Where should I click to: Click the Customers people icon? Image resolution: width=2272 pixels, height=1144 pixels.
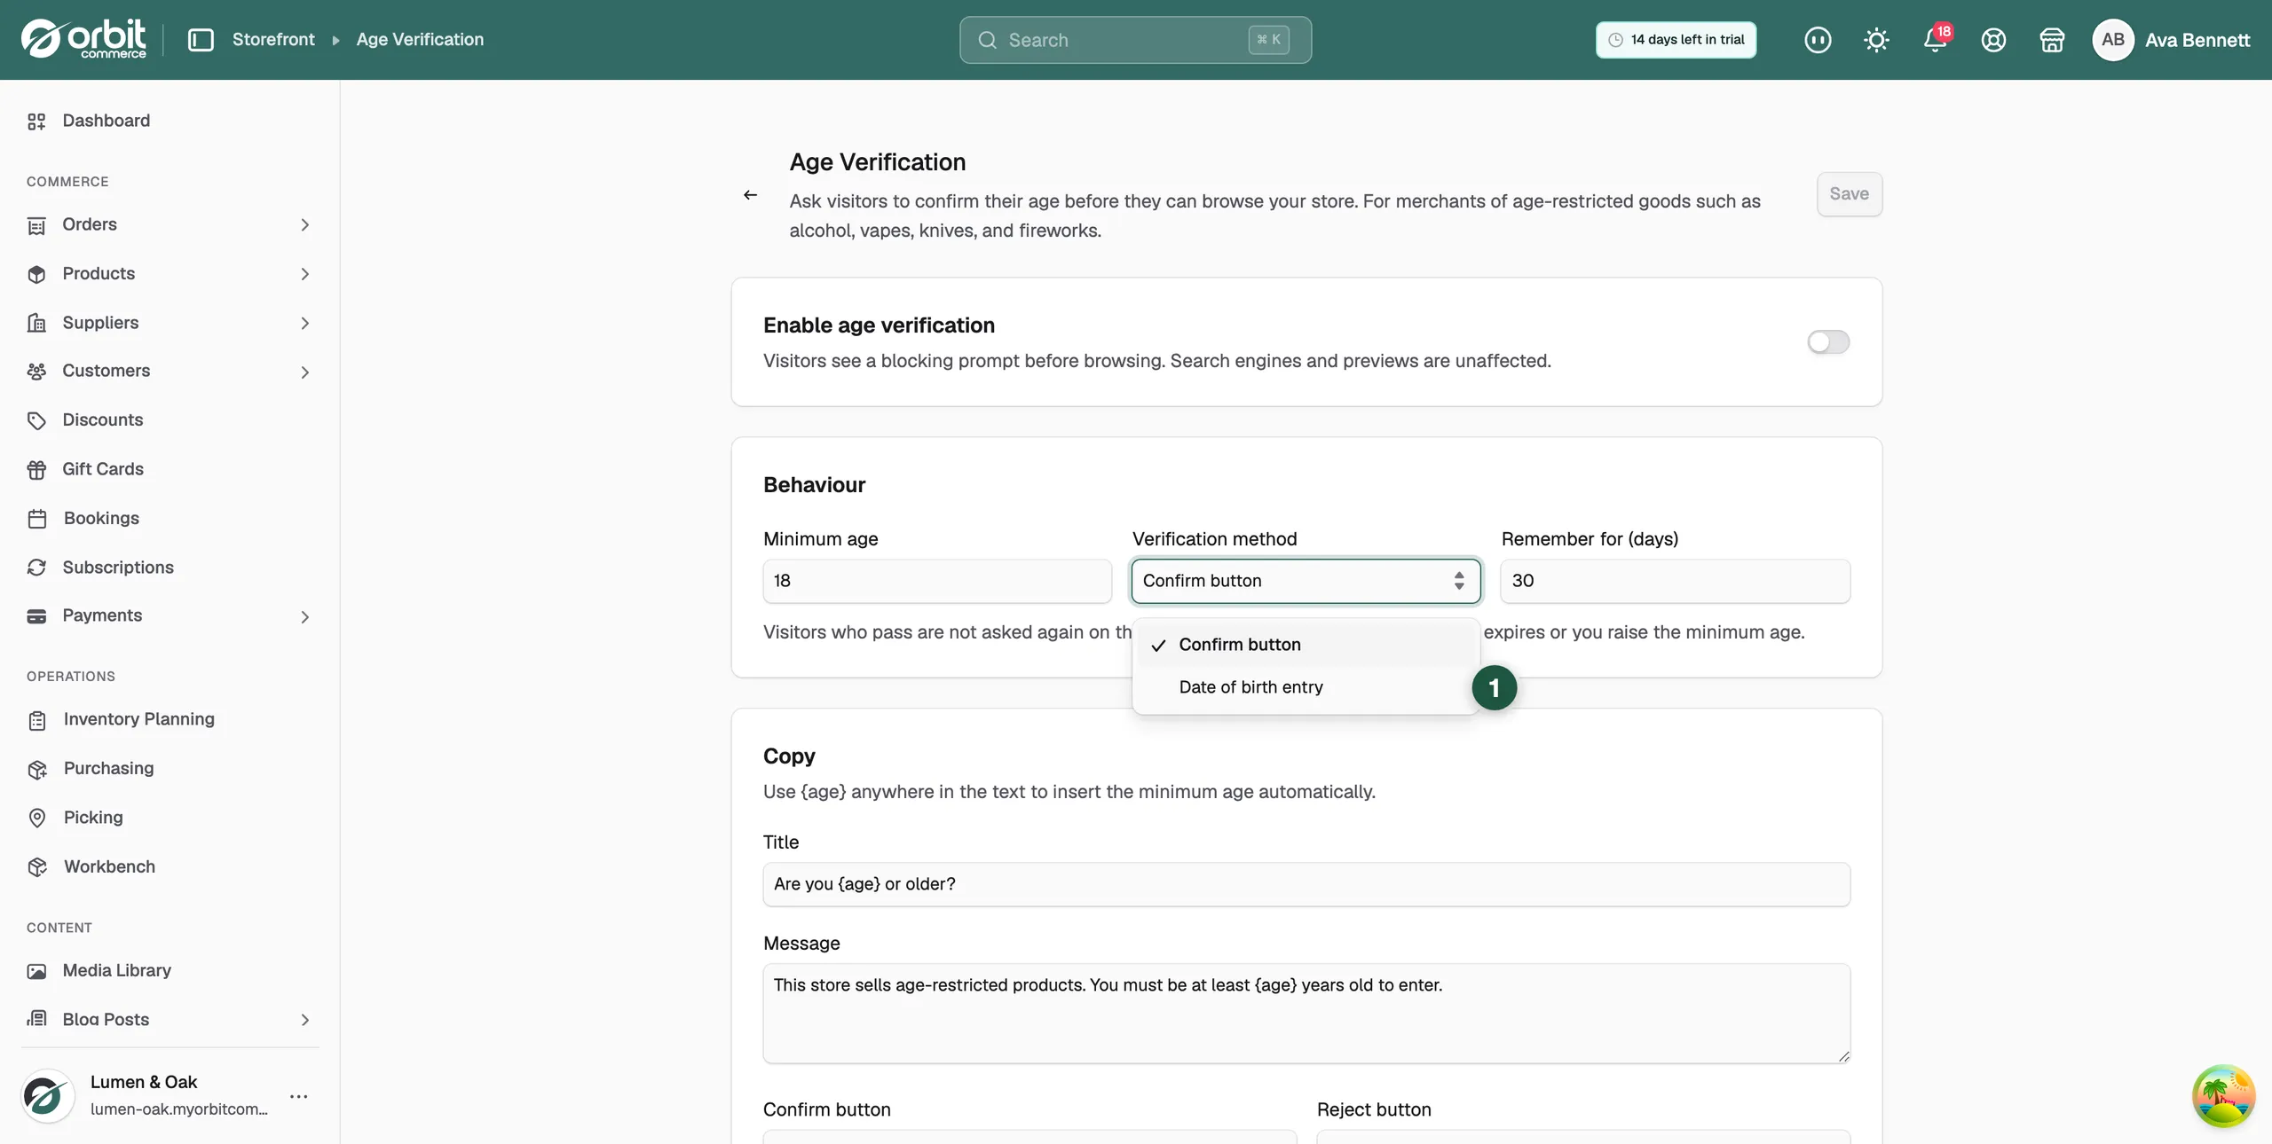point(36,372)
